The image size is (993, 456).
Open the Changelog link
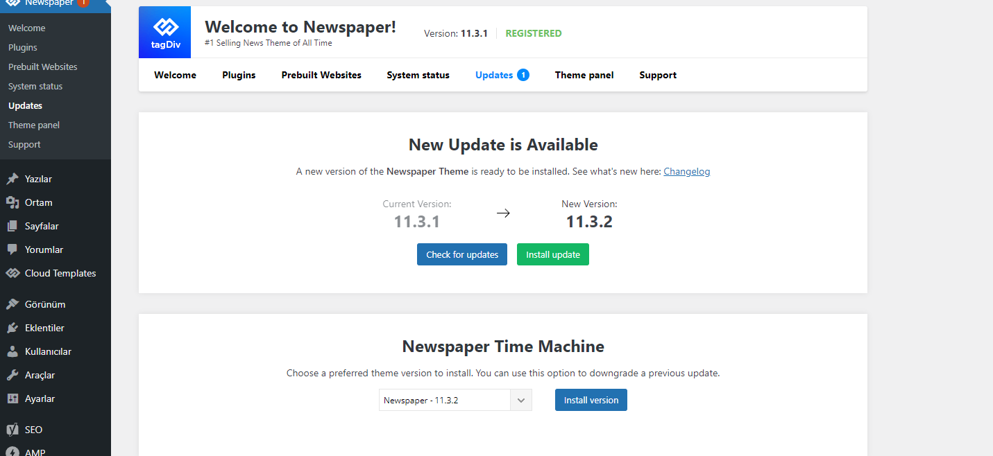[x=687, y=171]
